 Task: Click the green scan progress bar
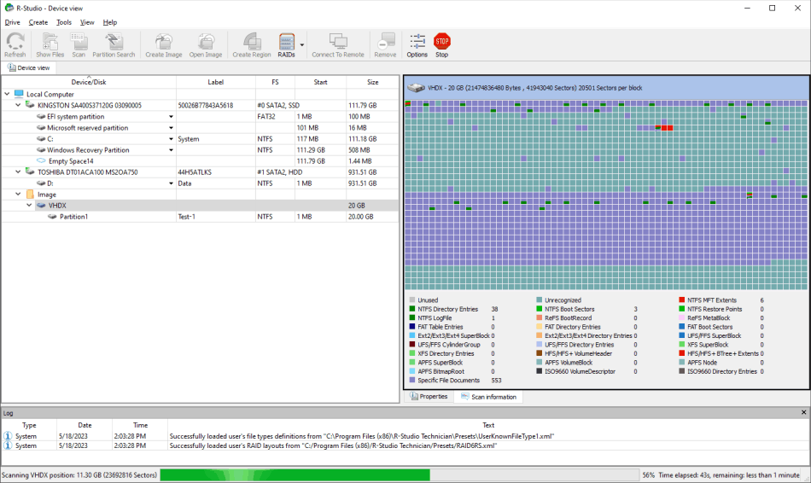295,474
